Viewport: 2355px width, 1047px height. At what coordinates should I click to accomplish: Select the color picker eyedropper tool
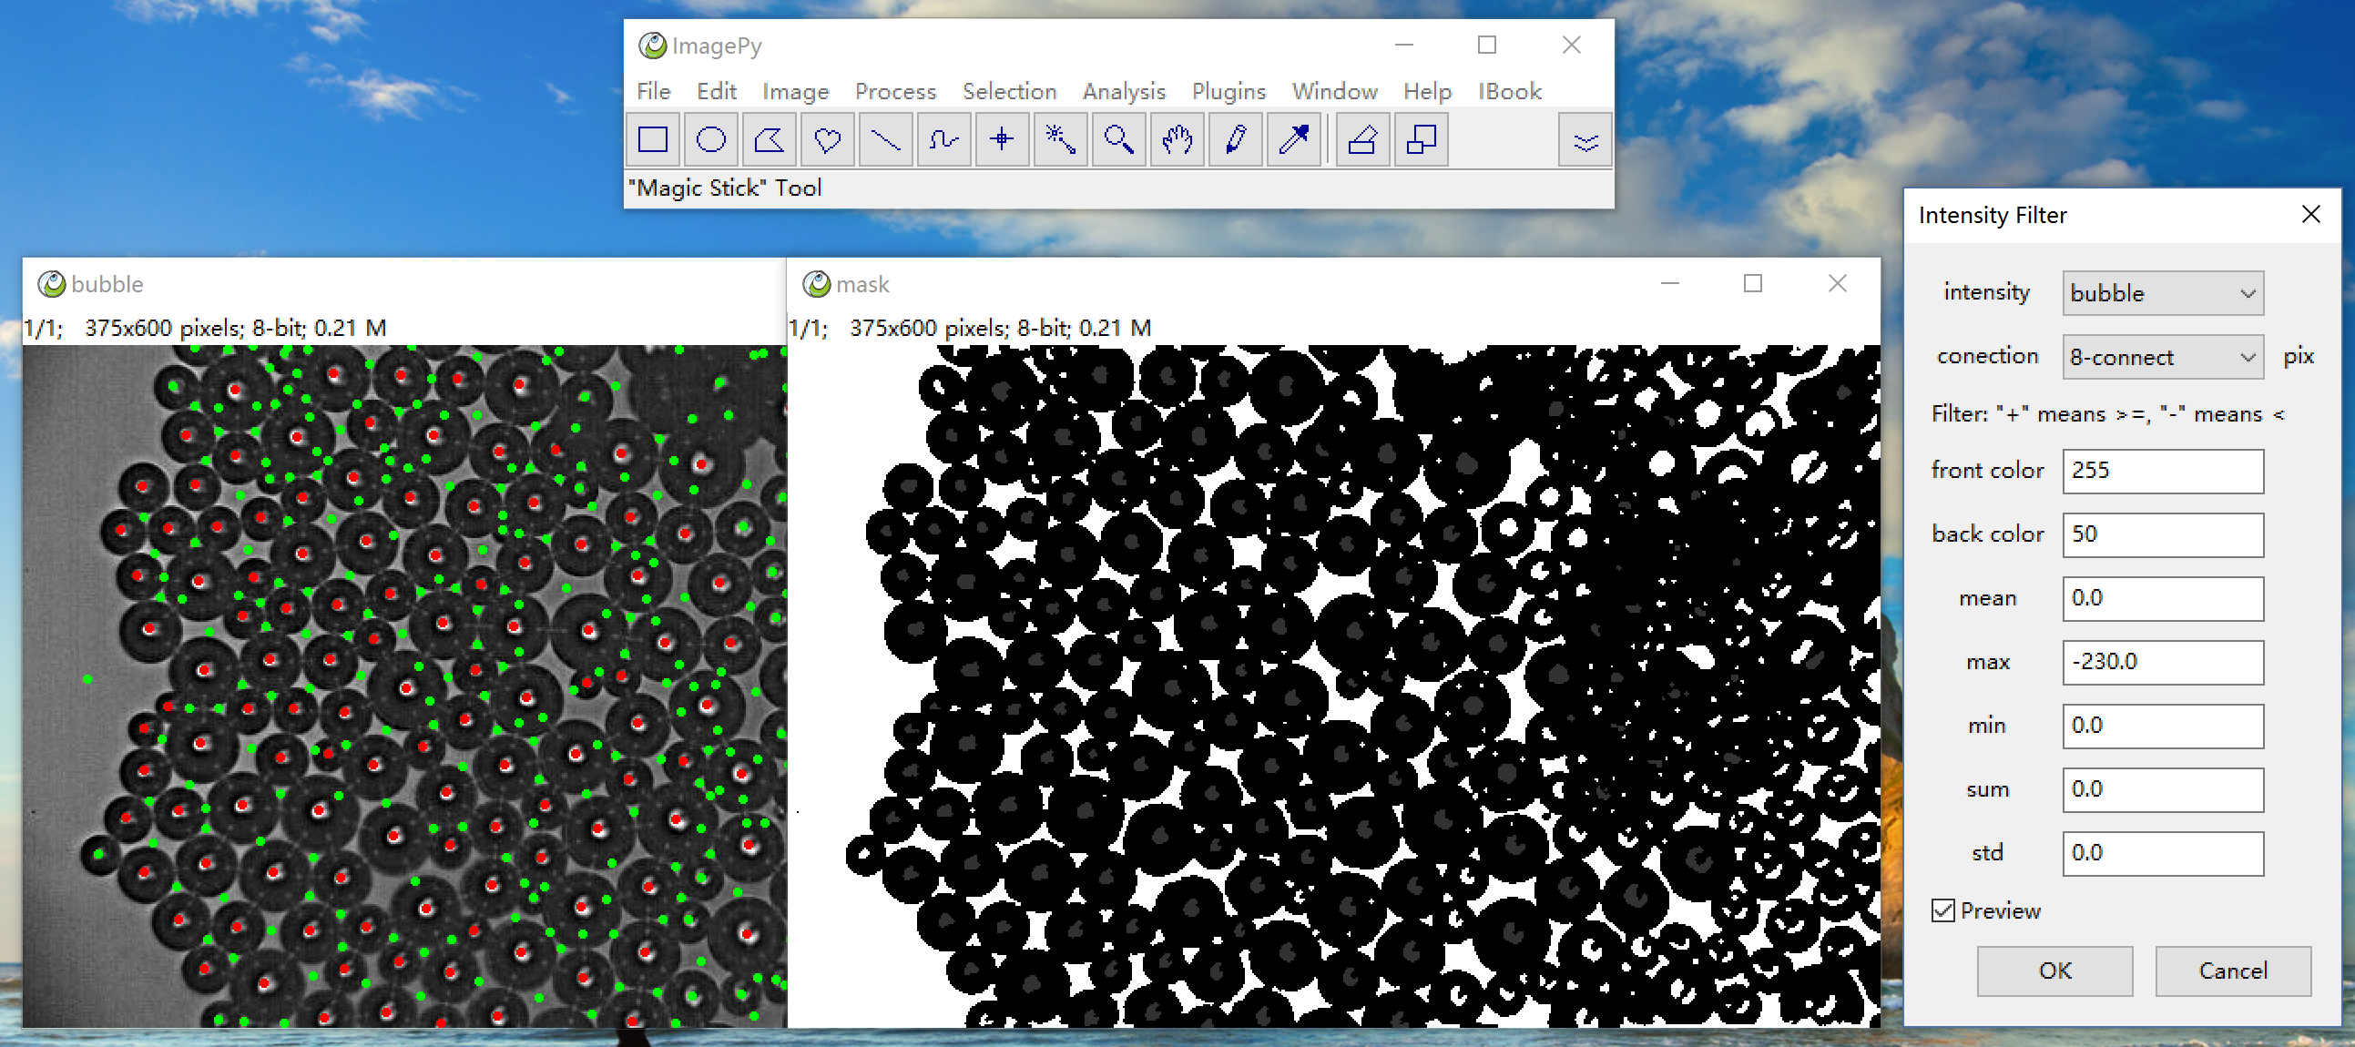click(x=1293, y=140)
